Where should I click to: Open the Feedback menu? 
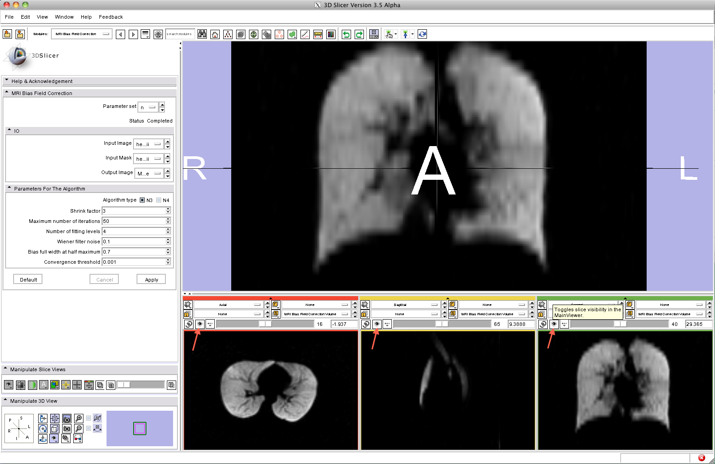tap(111, 17)
